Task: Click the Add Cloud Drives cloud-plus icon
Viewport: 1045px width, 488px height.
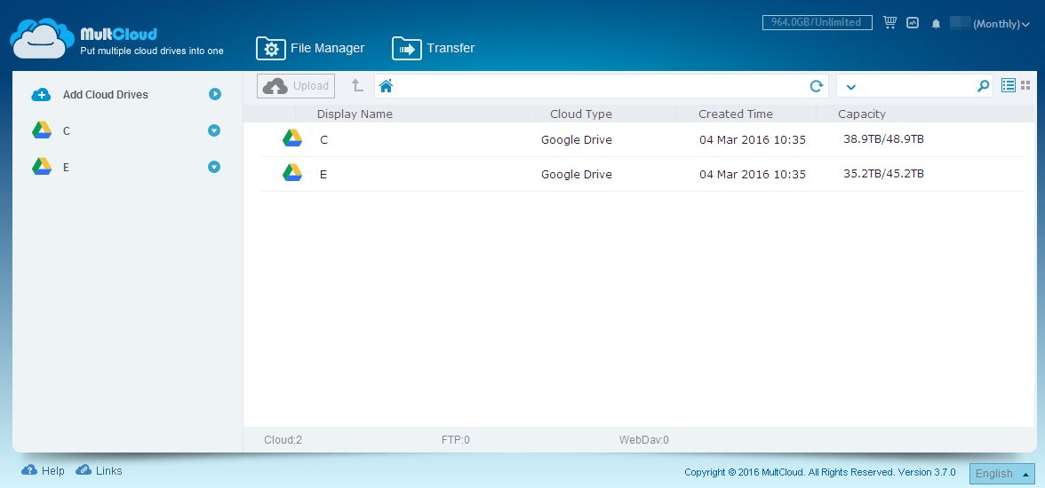Action: (41, 95)
